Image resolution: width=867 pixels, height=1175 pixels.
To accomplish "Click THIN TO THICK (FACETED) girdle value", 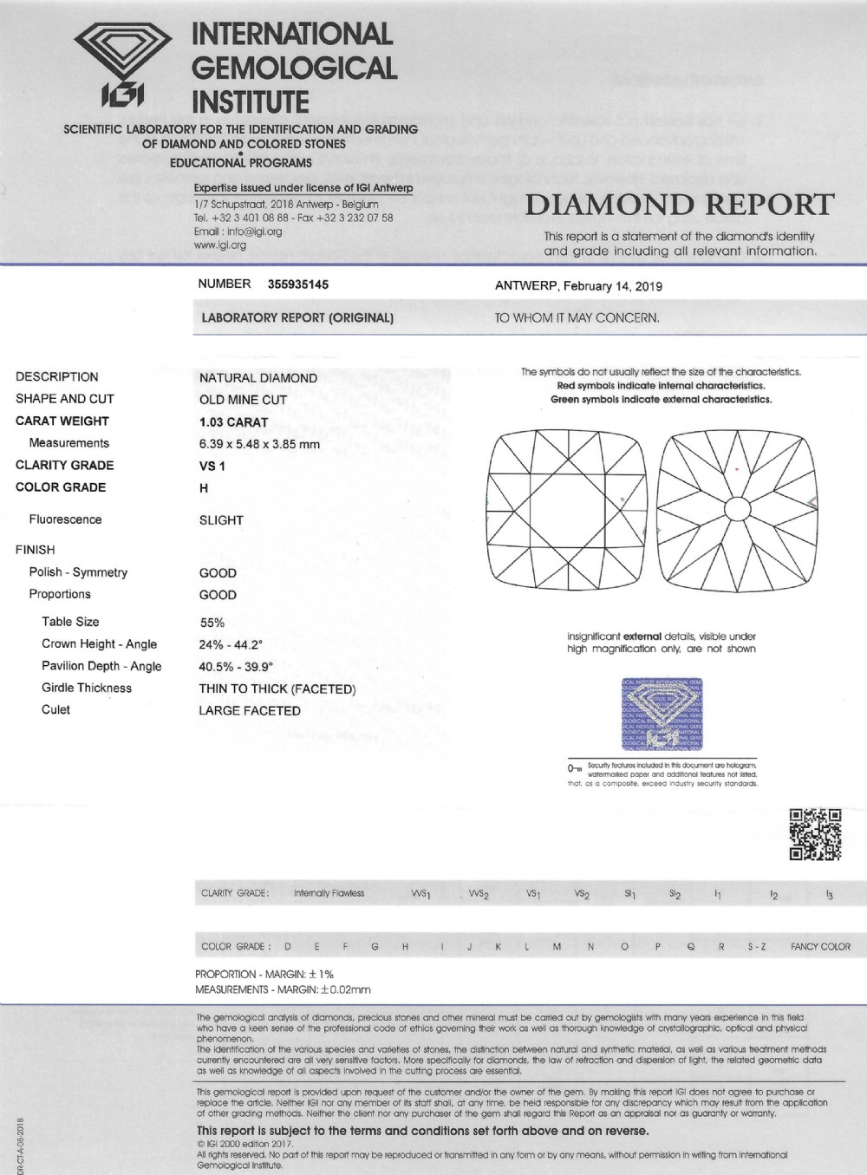I will [x=277, y=689].
